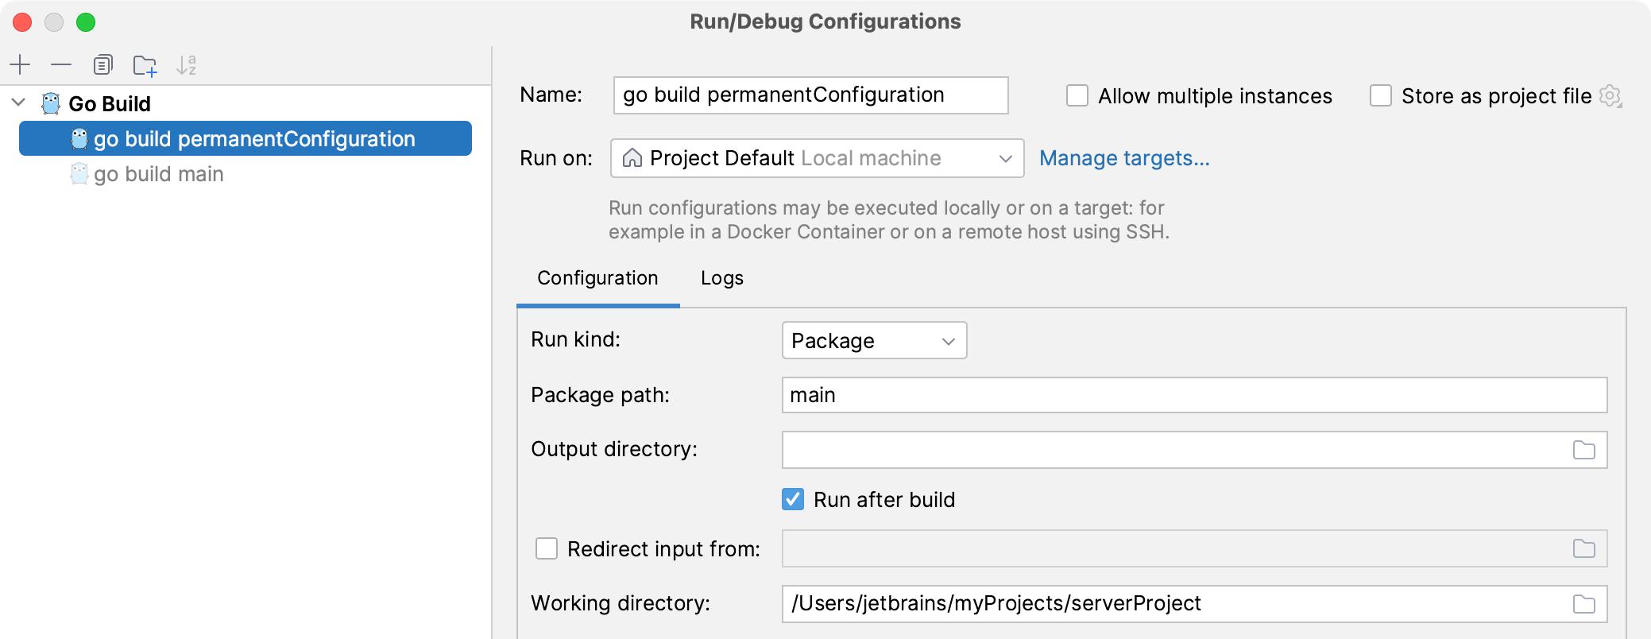Open Store as project file settings gear
Screen dimensions: 1651x639
[x=1610, y=96]
